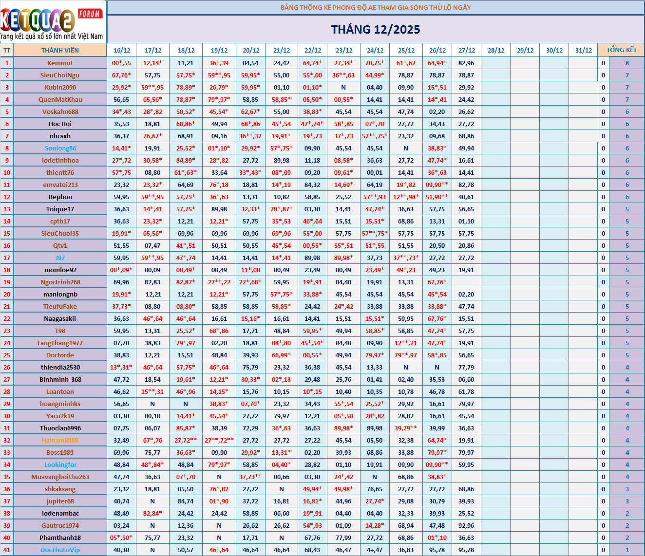
Task: Click Toique17's 21/12 cell 78*,87*
Action: (282, 209)
